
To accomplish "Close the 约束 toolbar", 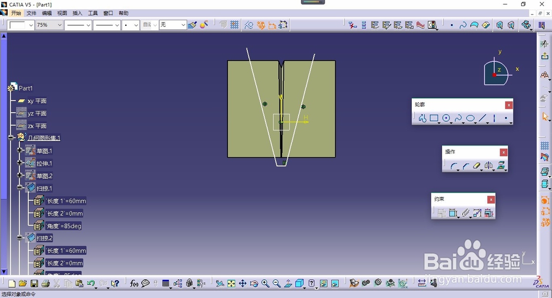I will click(491, 200).
